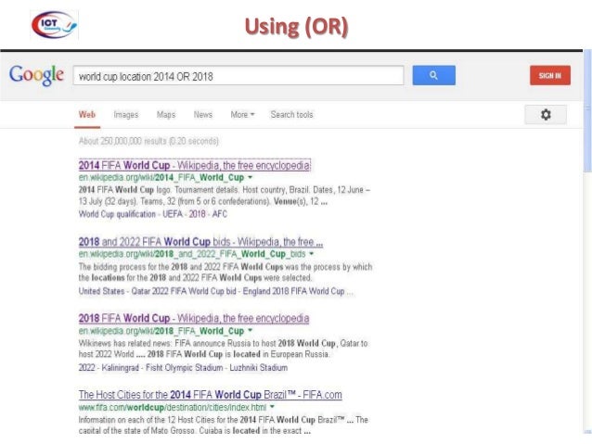Screen dimensions: 592x444
Task: Open the 2018 sitelink under first result
Action: tap(197, 214)
